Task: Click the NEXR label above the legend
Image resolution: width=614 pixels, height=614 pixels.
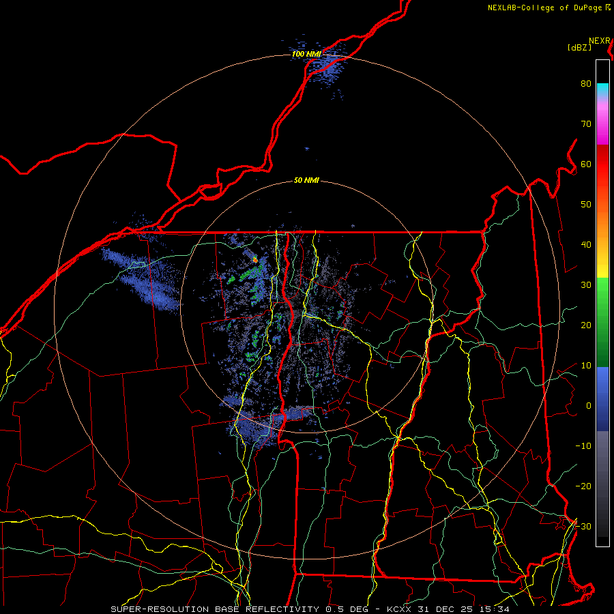Action: [600, 41]
